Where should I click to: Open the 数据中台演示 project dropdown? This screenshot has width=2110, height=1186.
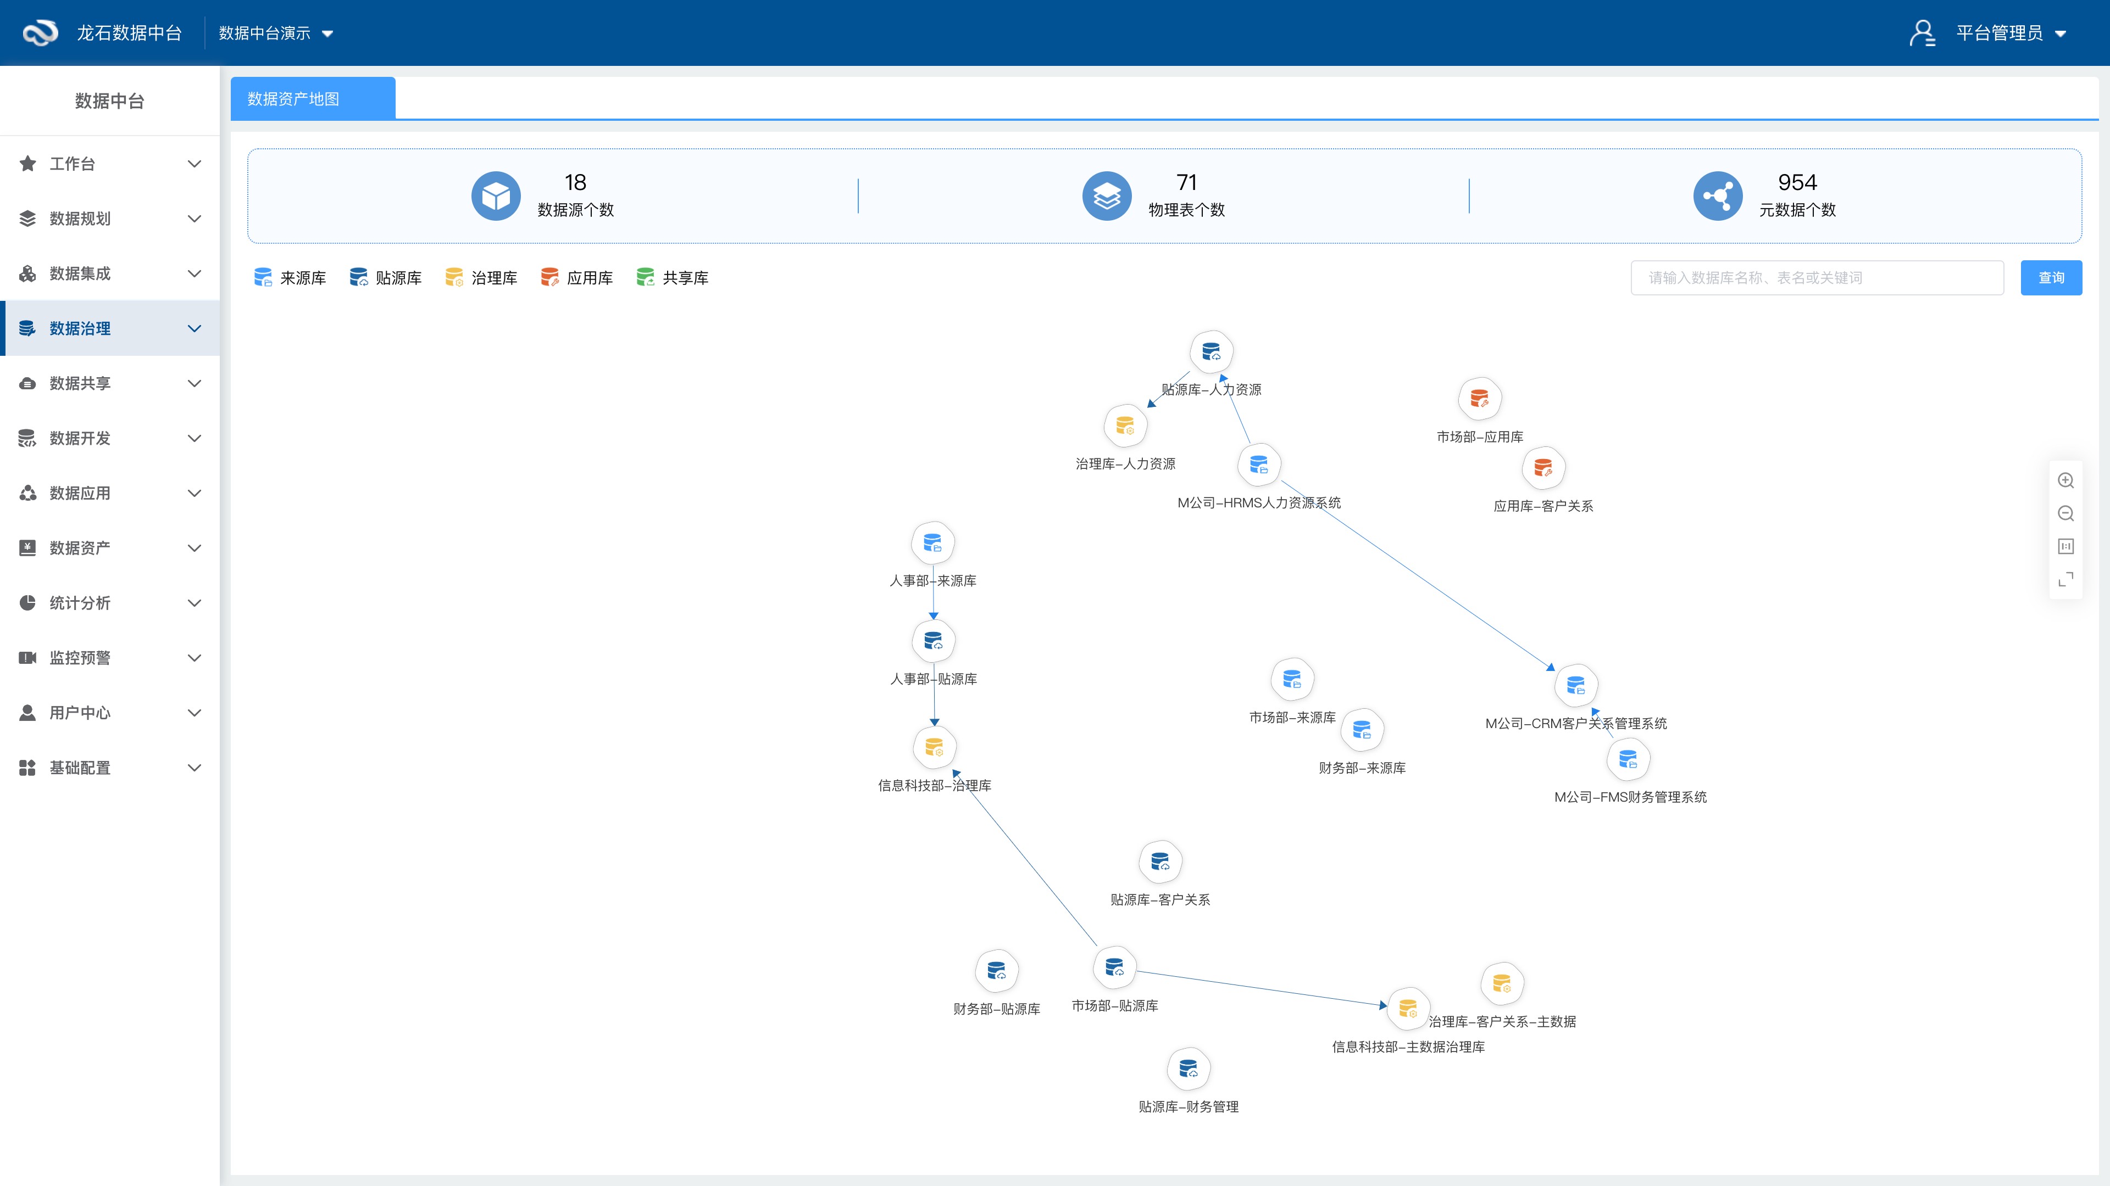pos(275,33)
